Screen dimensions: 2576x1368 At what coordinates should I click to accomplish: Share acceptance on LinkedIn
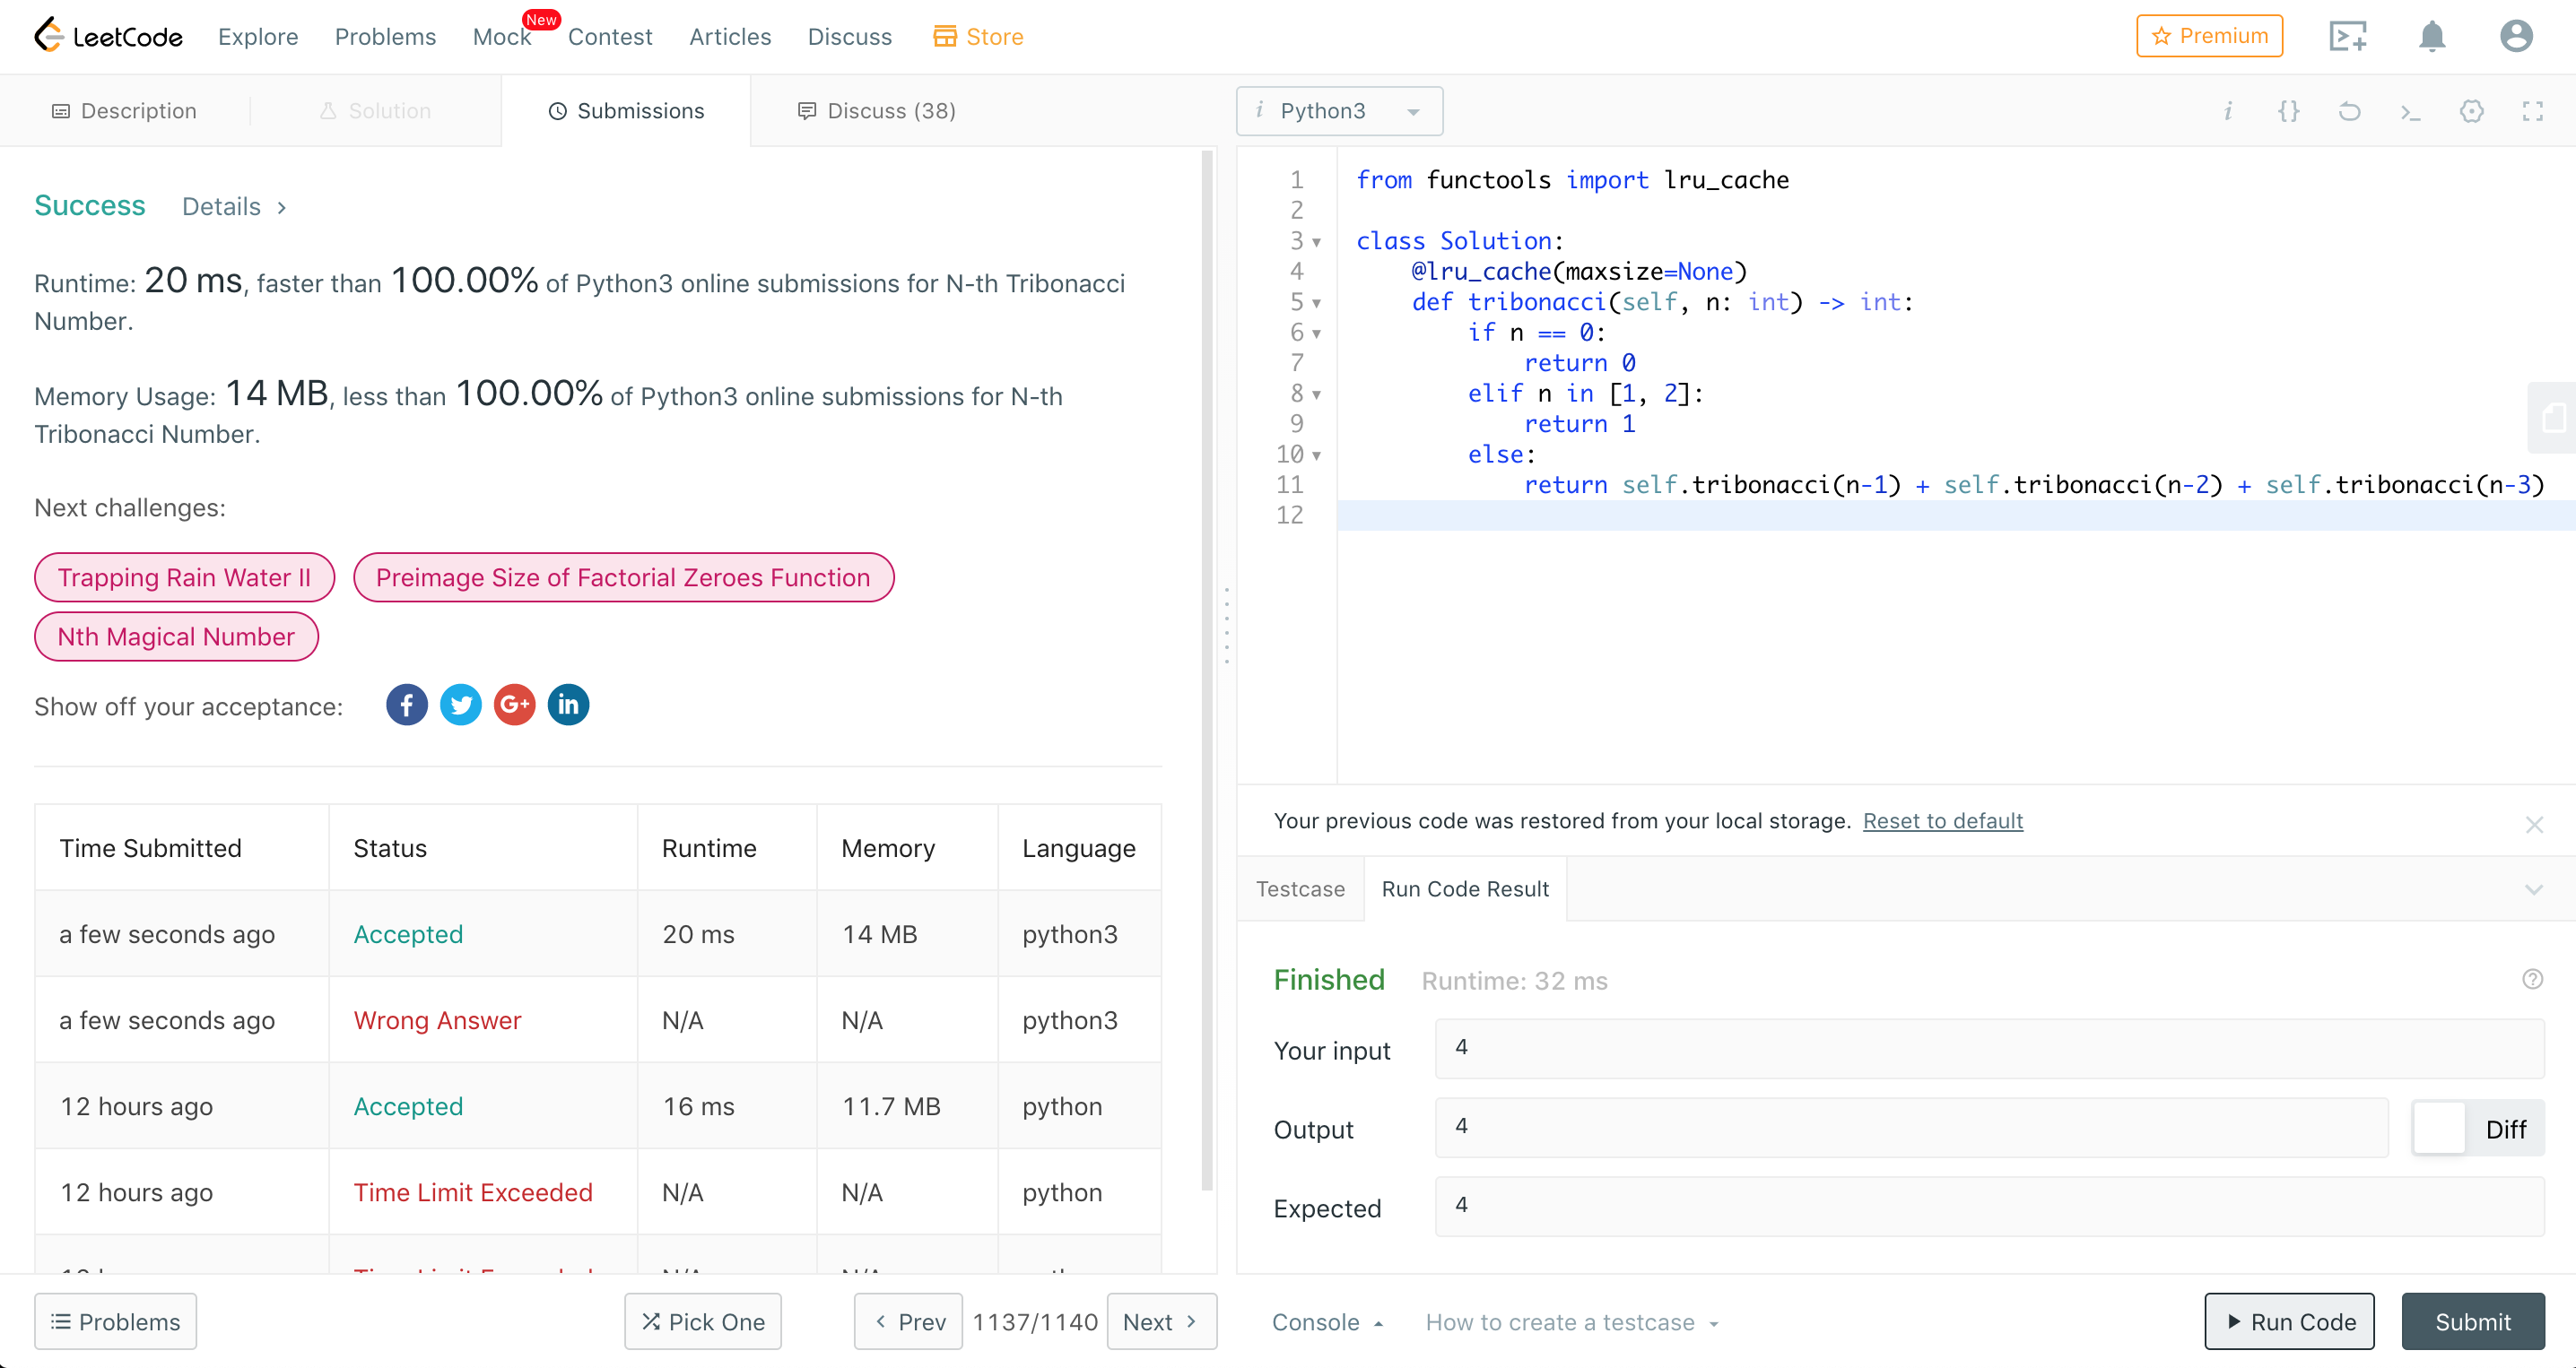(568, 706)
